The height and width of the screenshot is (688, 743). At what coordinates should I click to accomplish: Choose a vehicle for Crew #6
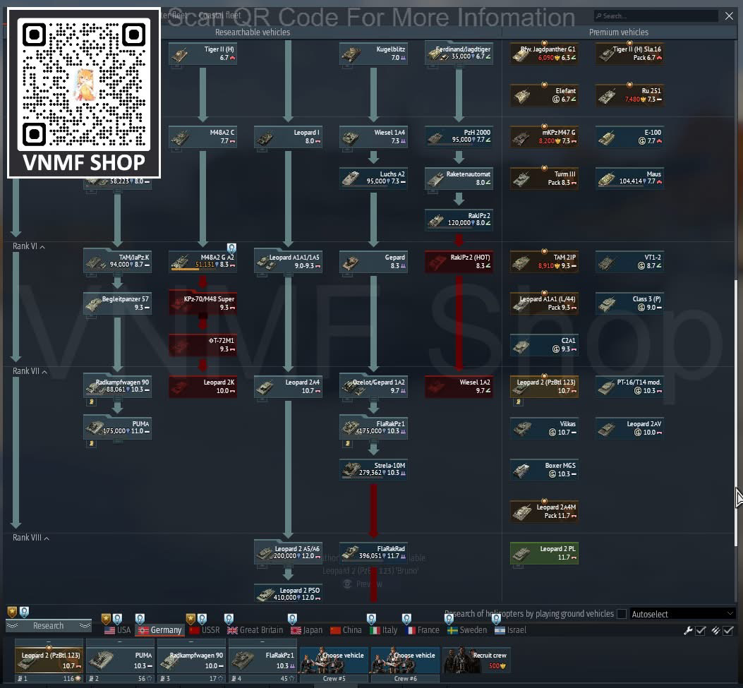pos(406,660)
